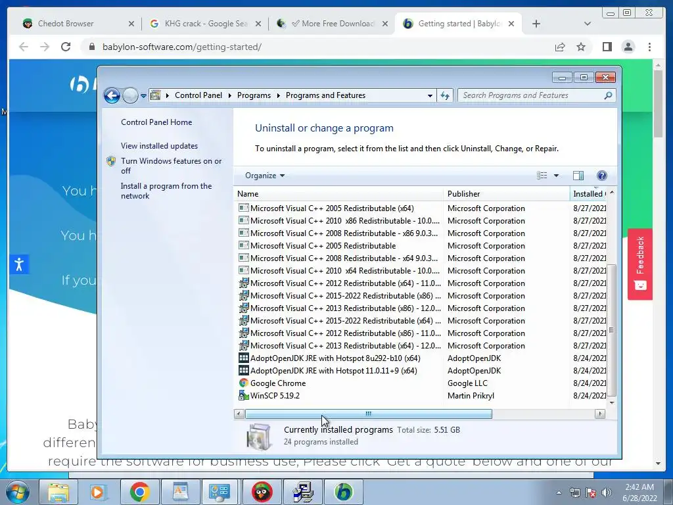Select AdoptOpenJDK JRE 11.0.11+9 icon
The width and height of the screenshot is (673, 505).
pos(243,370)
